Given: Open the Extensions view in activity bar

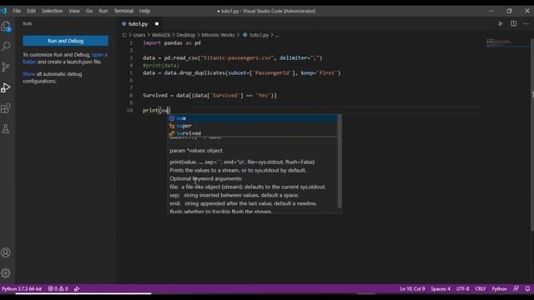Looking at the screenshot, I should 6,108.
